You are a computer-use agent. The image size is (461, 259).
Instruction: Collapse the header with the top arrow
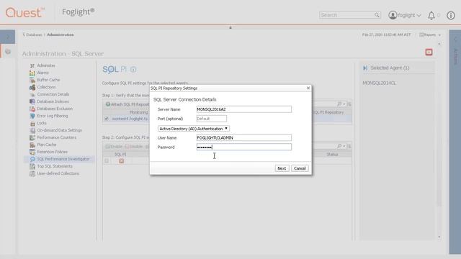(x=230, y=27)
